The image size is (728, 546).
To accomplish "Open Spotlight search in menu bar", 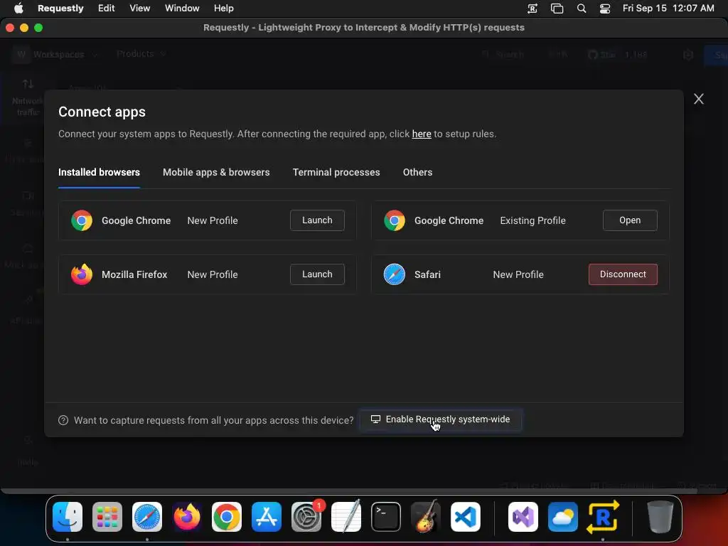I will coord(582,9).
